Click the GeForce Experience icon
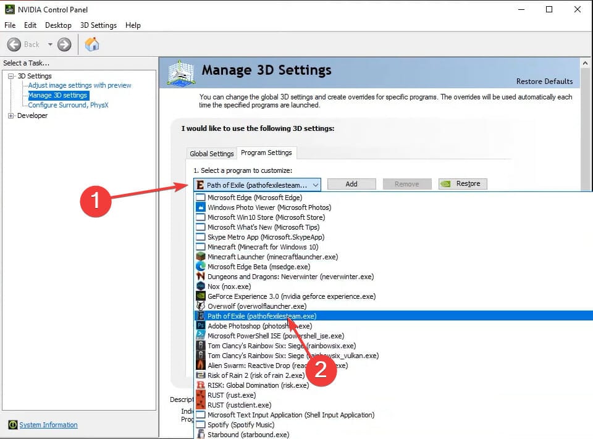This screenshot has width=593, height=439. (200, 296)
